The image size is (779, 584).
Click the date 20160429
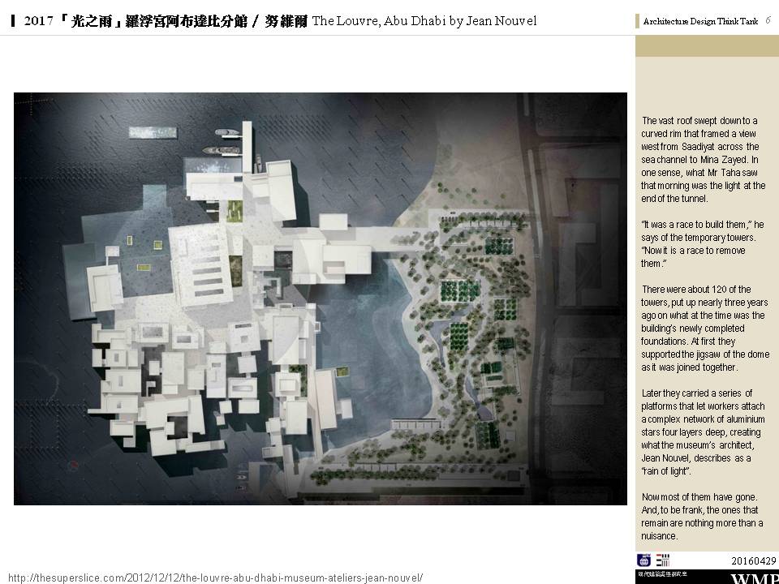coord(754,560)
